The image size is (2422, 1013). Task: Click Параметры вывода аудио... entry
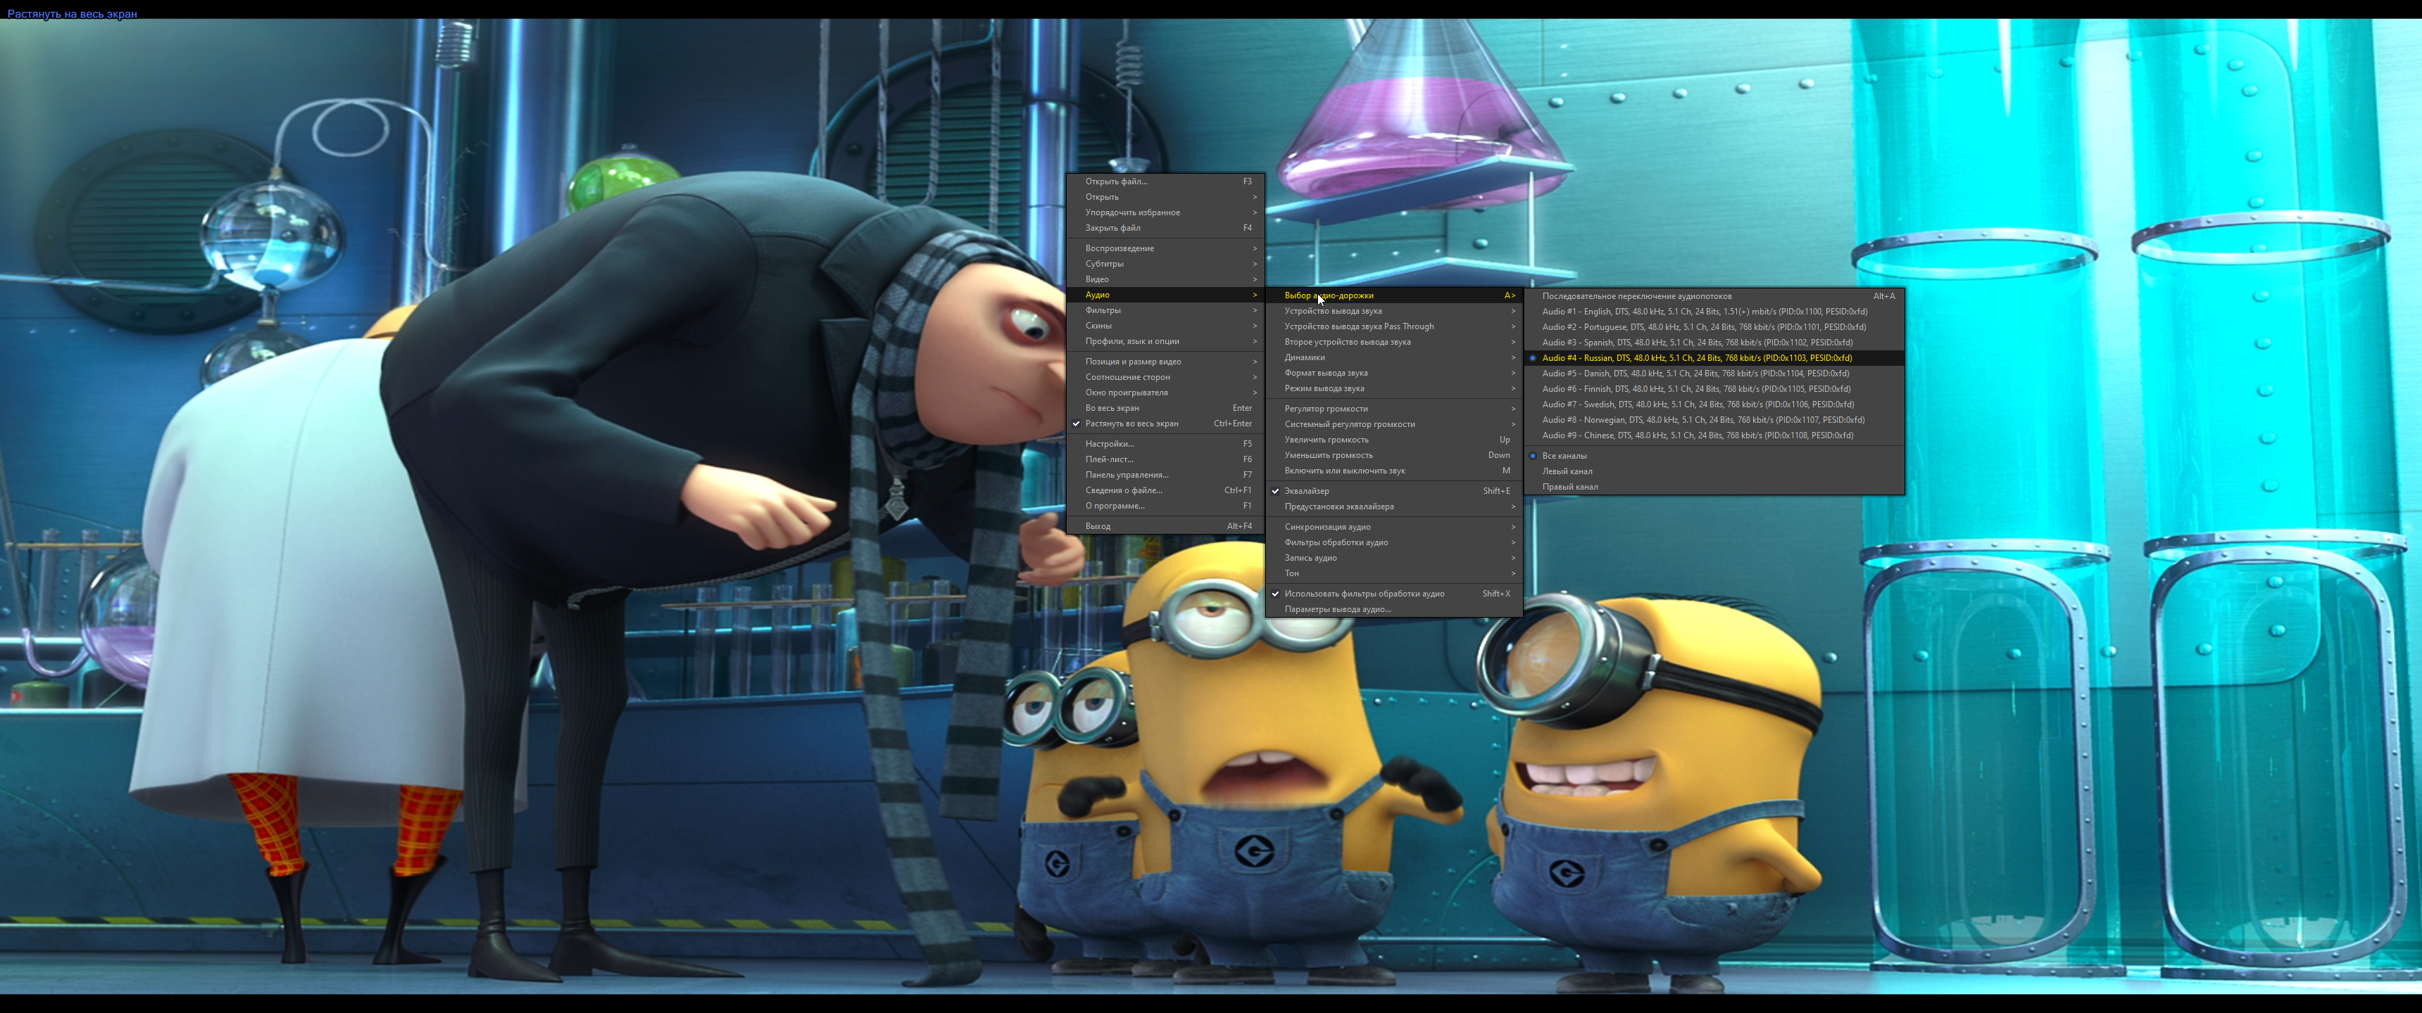1337,609
